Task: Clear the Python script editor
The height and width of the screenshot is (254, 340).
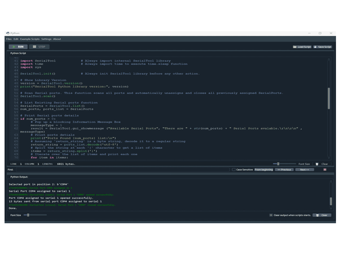Action: [x=322, y=164]
